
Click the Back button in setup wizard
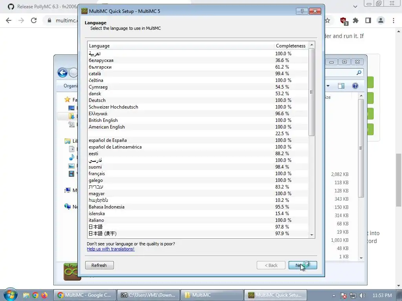click(x=271, y=265)
